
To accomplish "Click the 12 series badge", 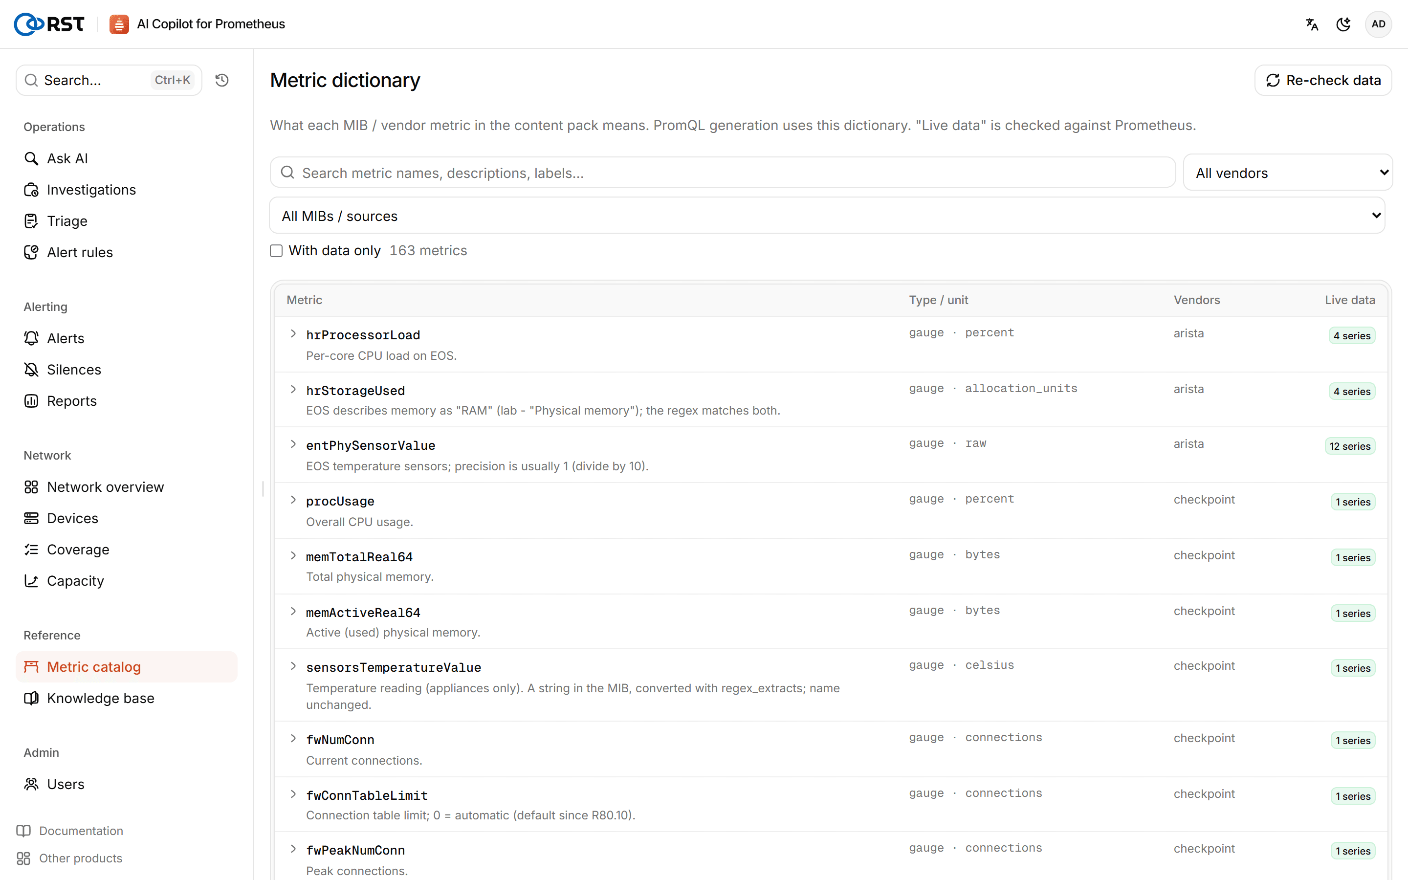I will tap(1350, 446).
